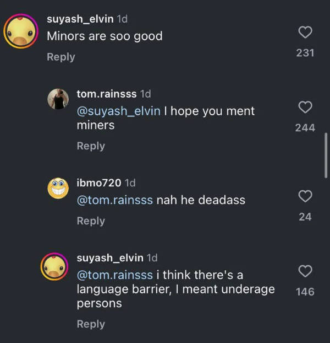Reply to the "language barrier" comment
The height and width of the screenshot is (343, 330).
pos(91,324)
